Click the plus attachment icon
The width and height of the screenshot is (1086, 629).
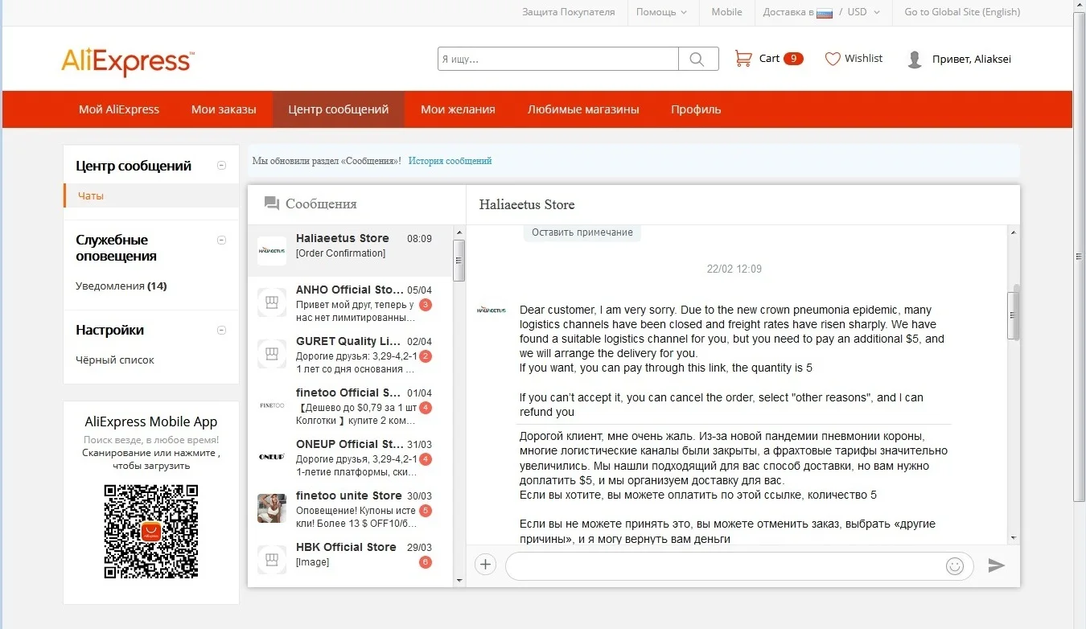485,565
